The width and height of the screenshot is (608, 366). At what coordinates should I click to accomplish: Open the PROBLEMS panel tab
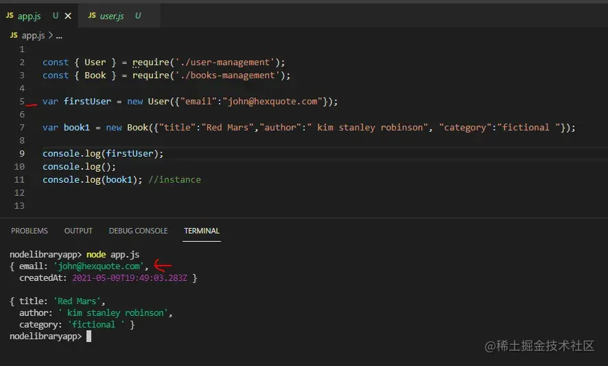pos(30,231)
